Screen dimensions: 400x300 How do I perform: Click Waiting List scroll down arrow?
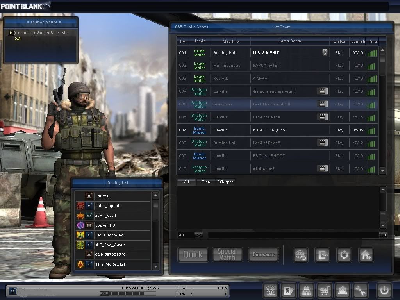coord(155,266)
